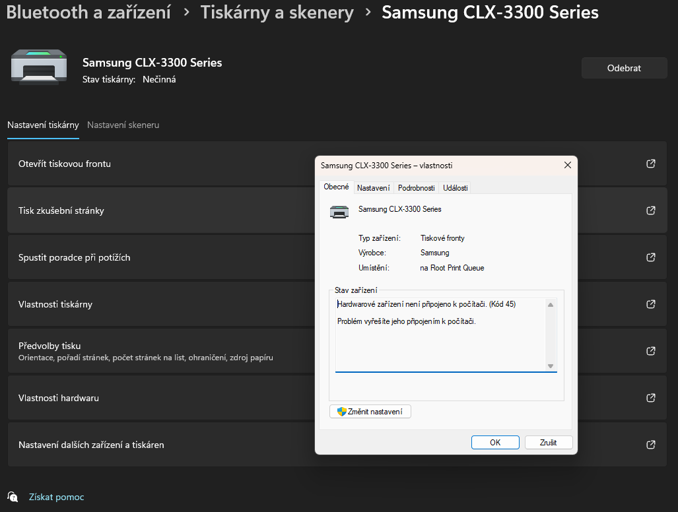The image size is (678, 512).
Task: Click the Získat pomoc link
Action: (56, 497)
